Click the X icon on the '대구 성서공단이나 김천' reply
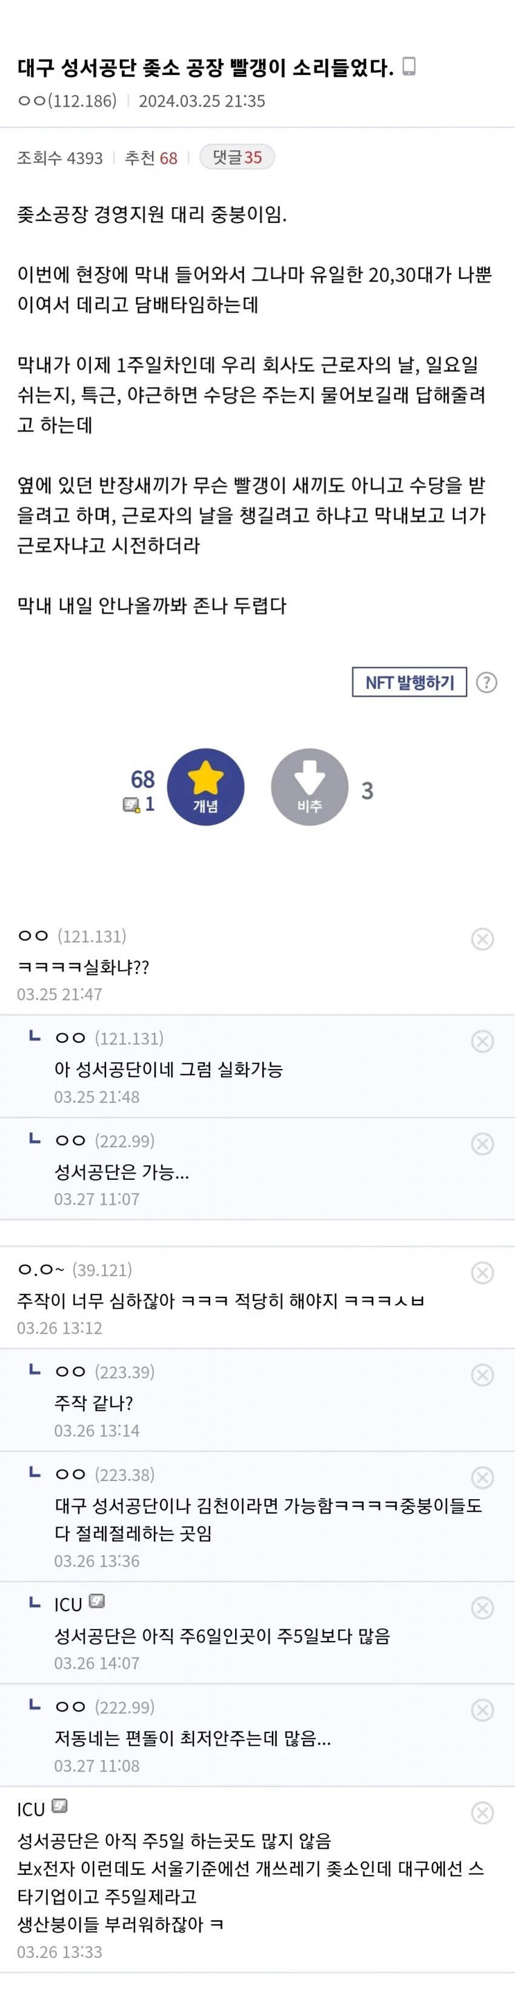The image size is (515, 2001). point(482,1477)
